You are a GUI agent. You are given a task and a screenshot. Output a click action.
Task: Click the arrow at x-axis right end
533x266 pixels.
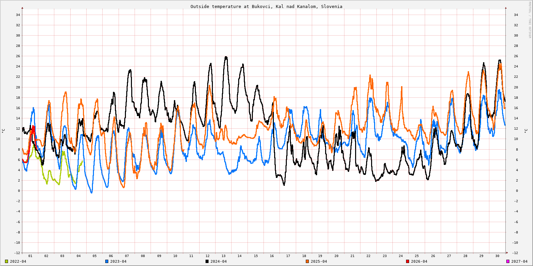pos(507,253)
